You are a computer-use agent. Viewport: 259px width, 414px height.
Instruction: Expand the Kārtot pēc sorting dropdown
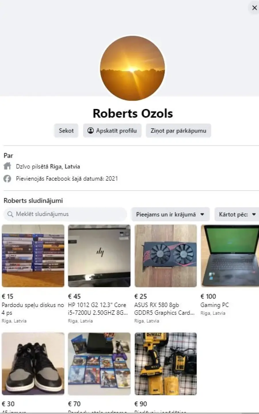(237, 214)
